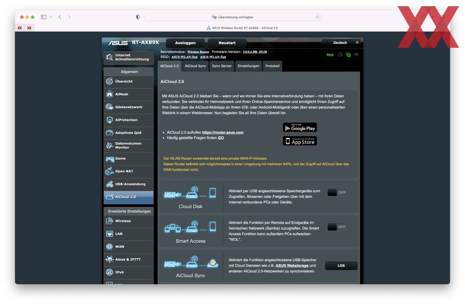Click the AiProtection shield icon

point(109,120)
